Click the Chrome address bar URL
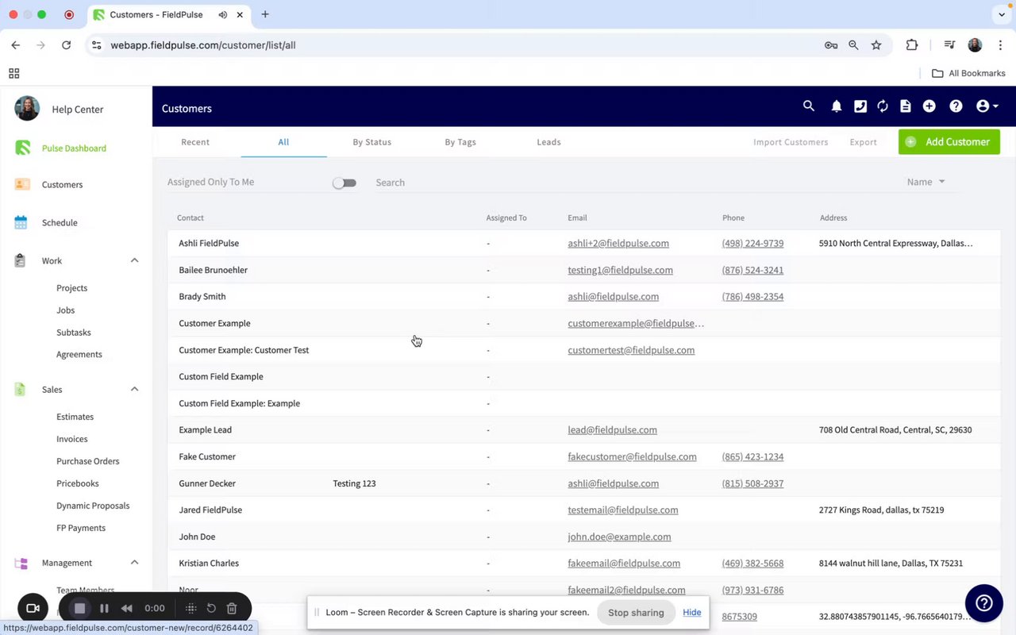The height and width of the screenshot is (635, 1016). pos(203,45)
